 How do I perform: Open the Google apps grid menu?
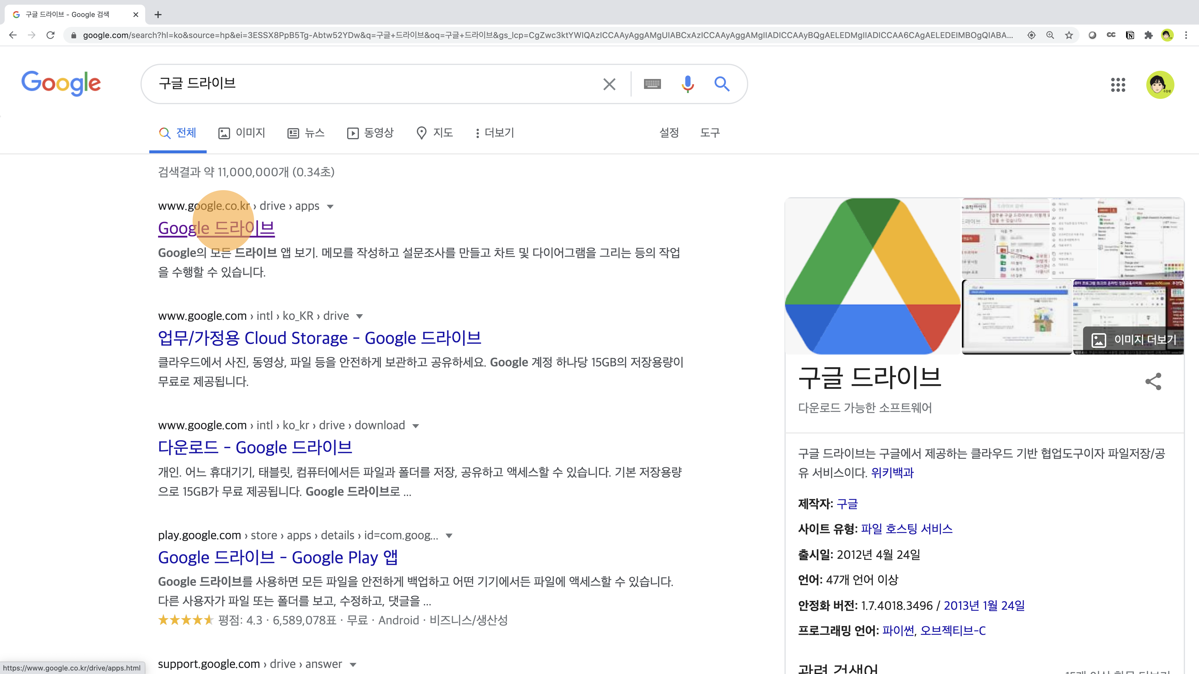pos(1118,85)
